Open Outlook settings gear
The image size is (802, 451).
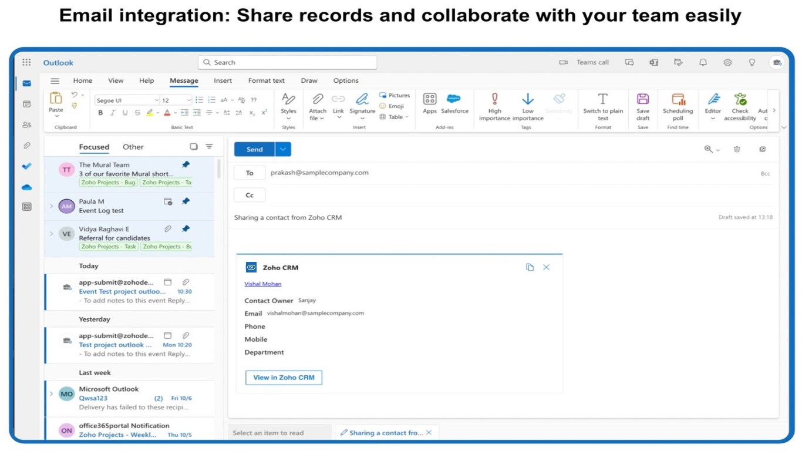(727, 62)
